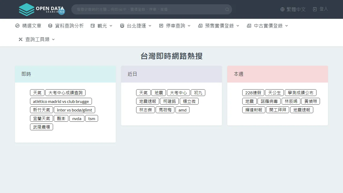Viewport: 343px width, 193px height.
Task: Click the globe icon next to 繁體中文
Action: (282, 9)
